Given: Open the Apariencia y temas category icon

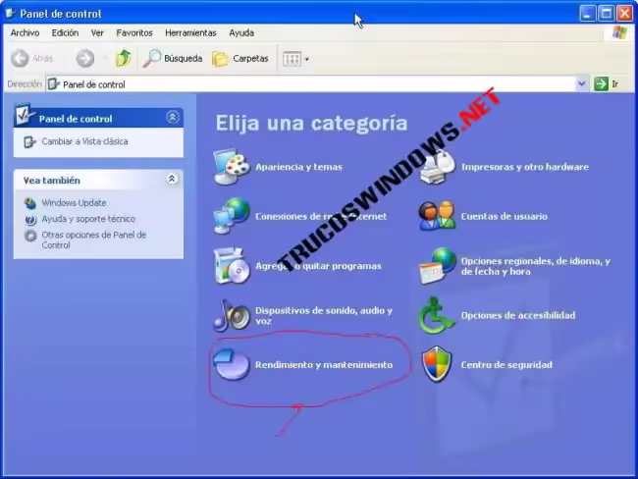Looking at the screenshot, I should 233,167.
